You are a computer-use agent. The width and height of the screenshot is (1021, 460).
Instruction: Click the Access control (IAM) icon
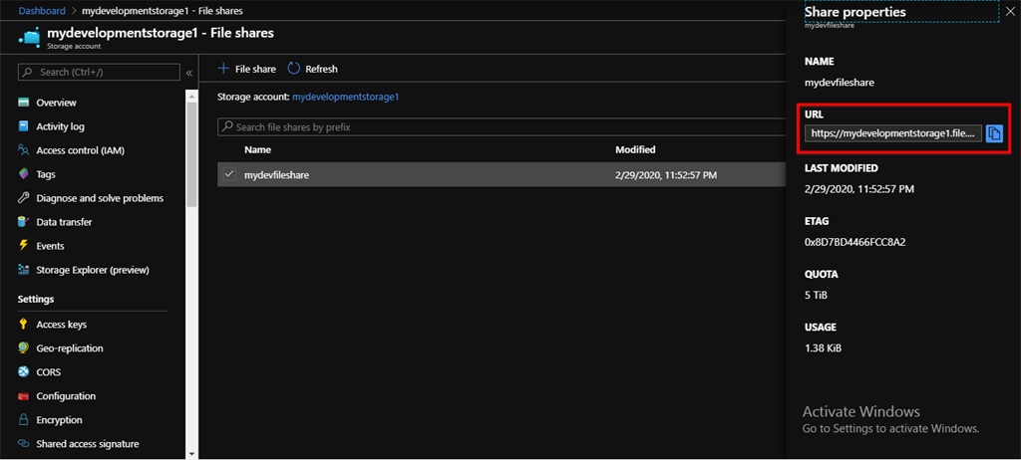pos(24,150)
